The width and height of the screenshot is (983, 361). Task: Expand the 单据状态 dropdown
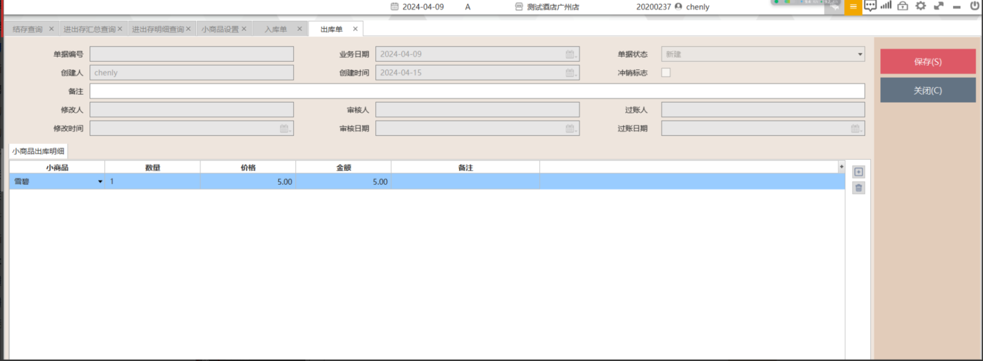point(859,54)
